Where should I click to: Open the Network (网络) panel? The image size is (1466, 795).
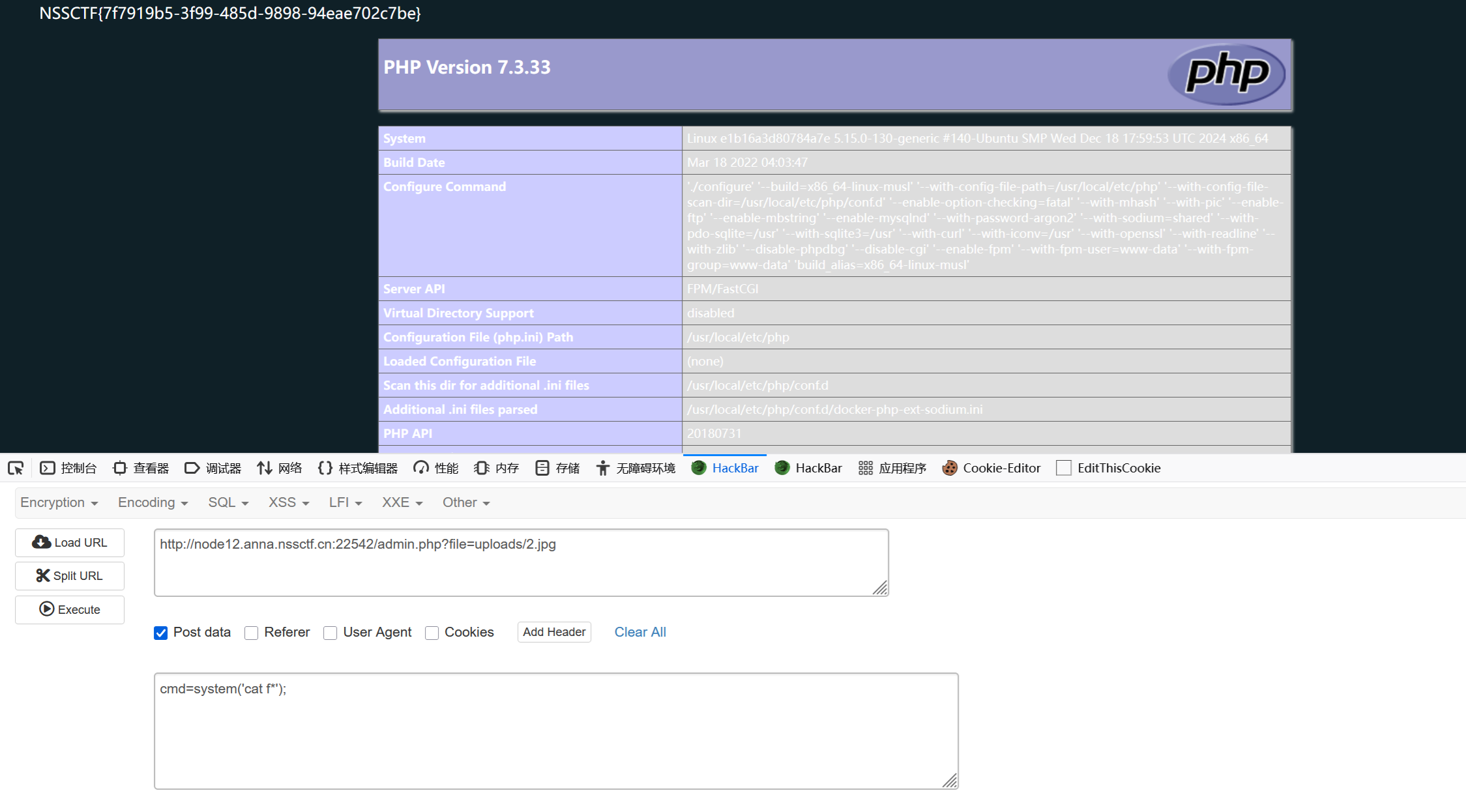280,468
